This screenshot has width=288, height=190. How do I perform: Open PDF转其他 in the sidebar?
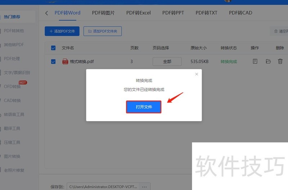pyautogui.click(x=14, y=31)
